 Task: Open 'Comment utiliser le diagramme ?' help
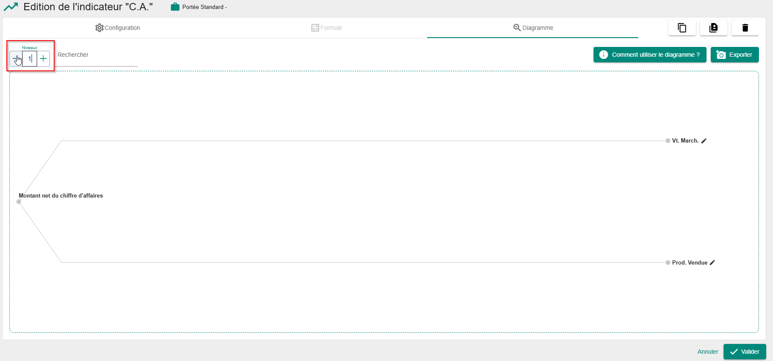click(x=649, y=55)
